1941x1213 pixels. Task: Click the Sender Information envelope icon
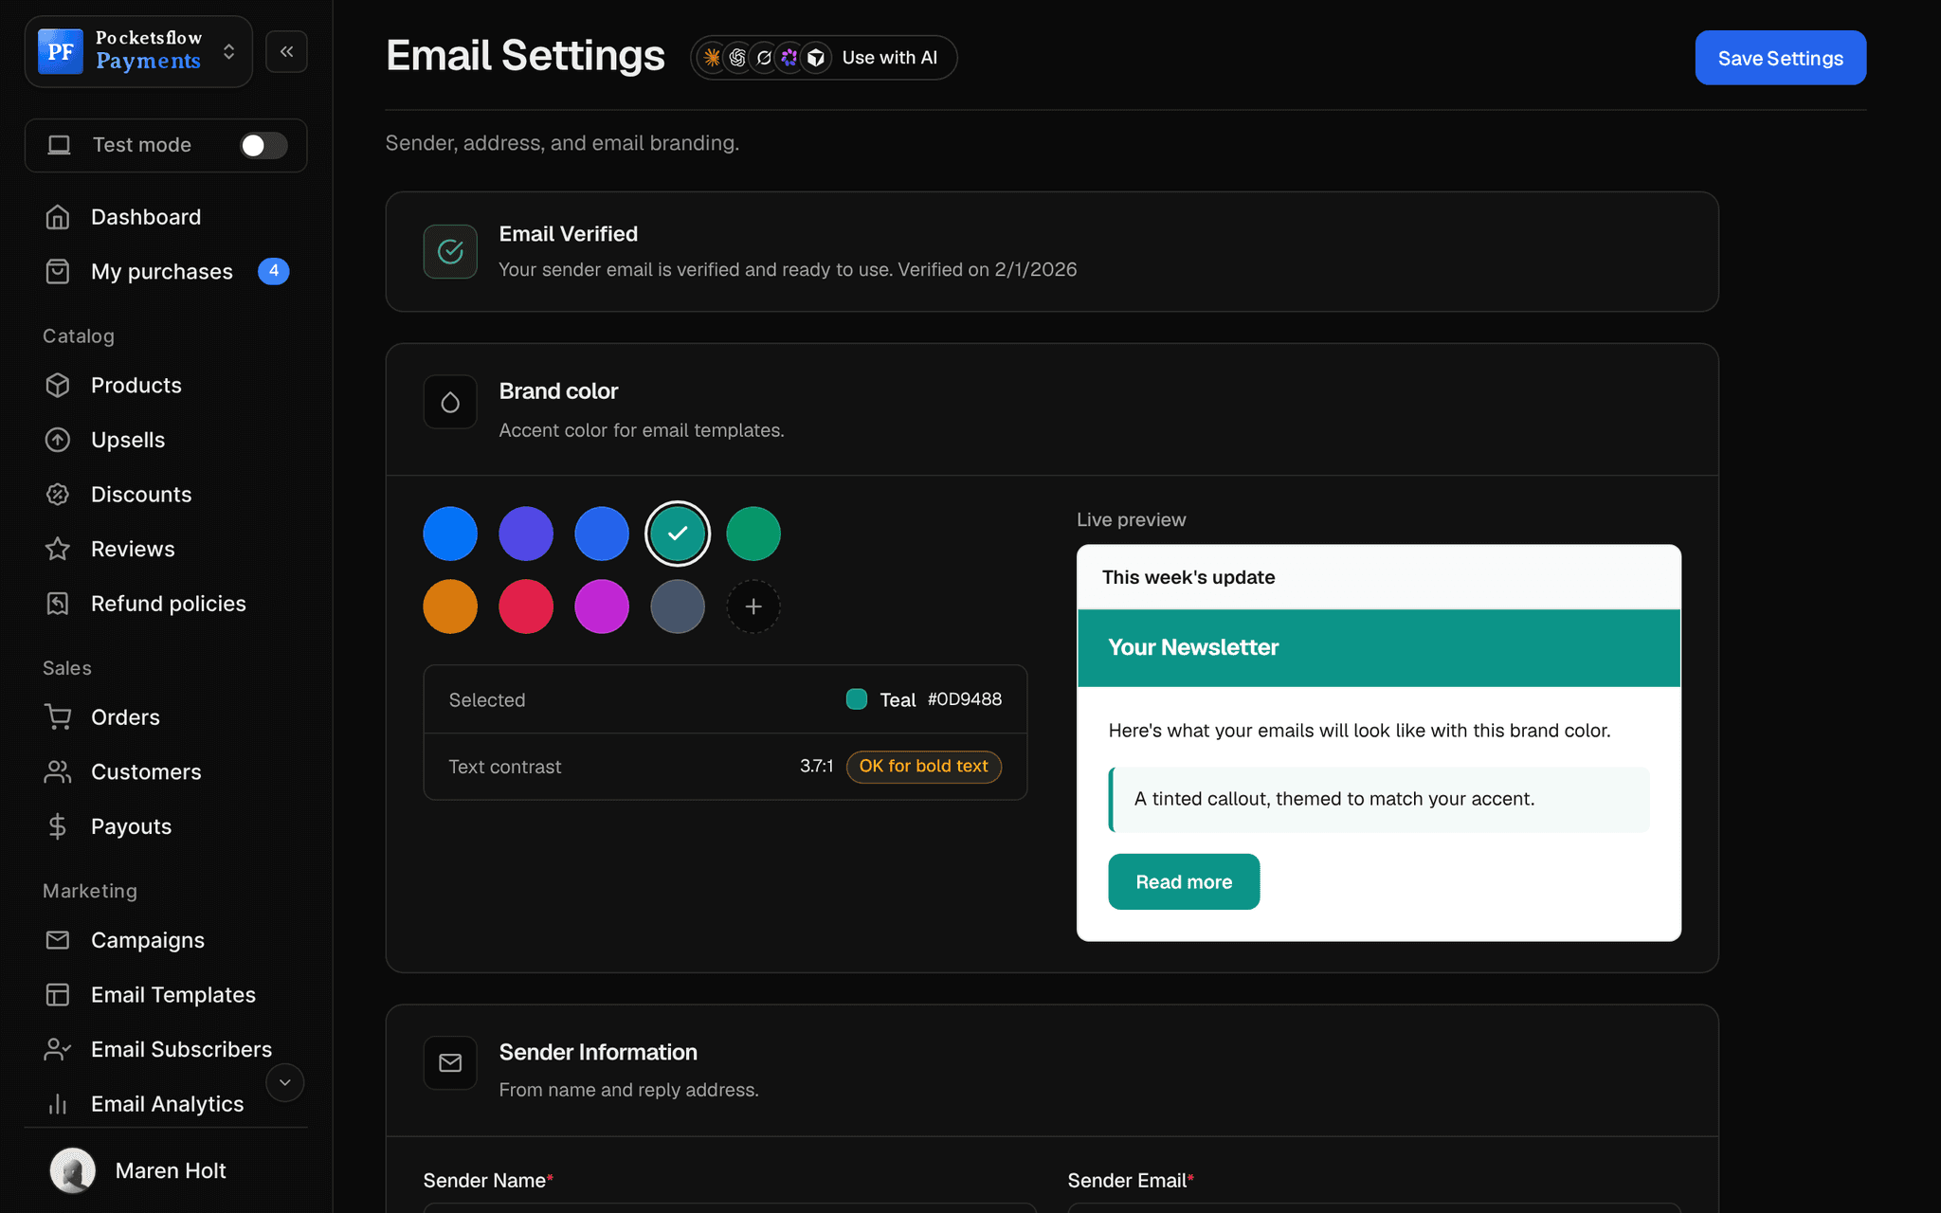[x=450, y=1063]
